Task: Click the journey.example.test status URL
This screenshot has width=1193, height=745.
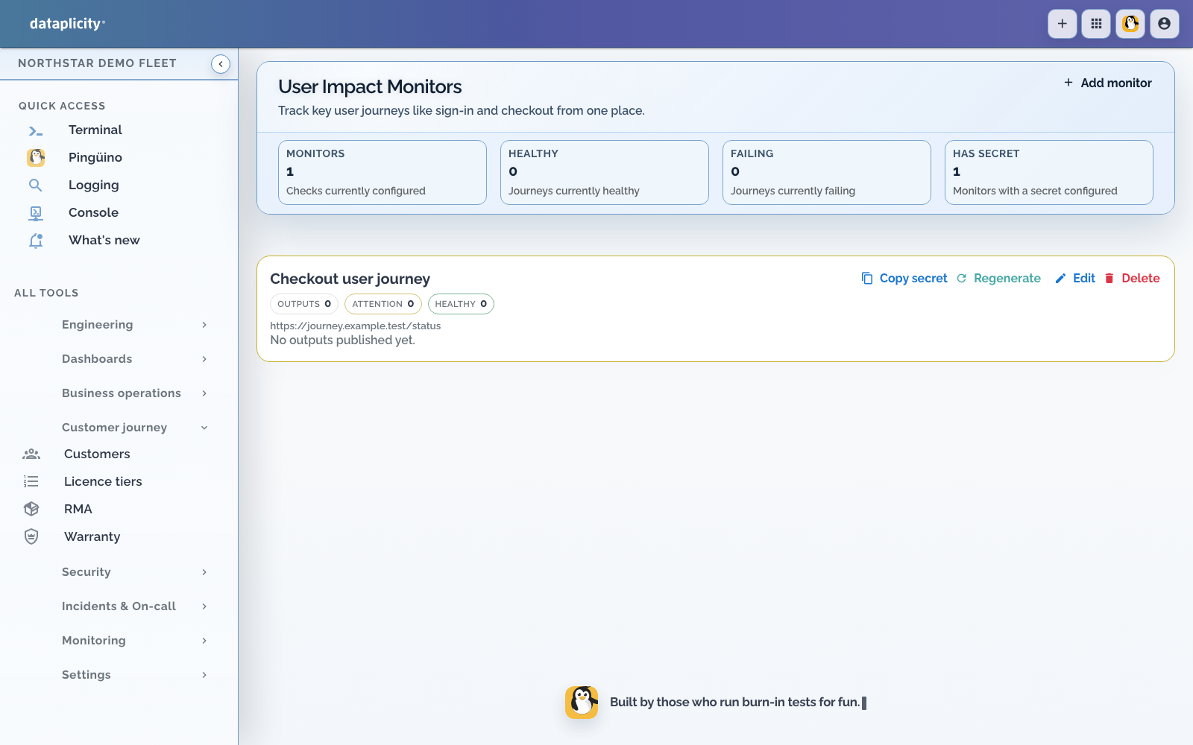Action: coord(355,326)
